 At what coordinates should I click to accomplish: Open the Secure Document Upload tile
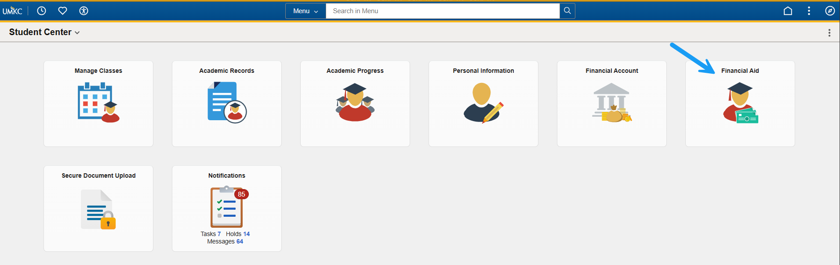(98, 209)
